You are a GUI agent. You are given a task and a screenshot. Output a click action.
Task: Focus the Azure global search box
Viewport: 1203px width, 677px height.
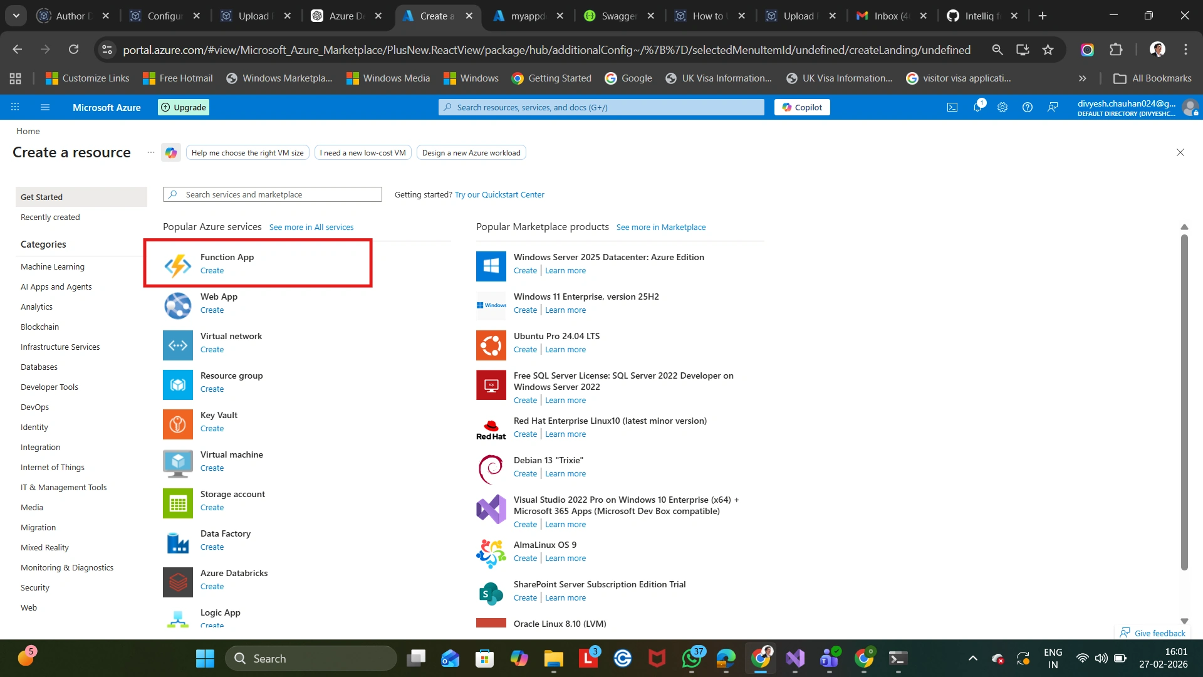601,107
